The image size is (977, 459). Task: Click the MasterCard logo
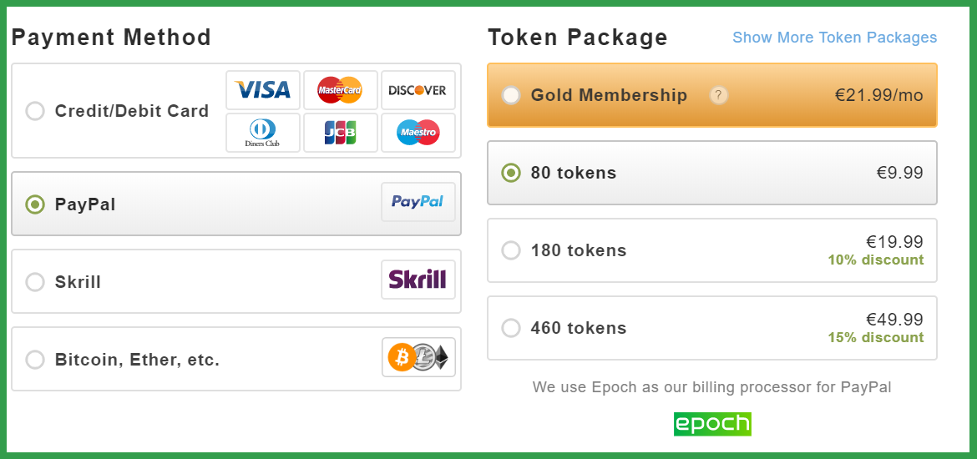tap(340, 90)
